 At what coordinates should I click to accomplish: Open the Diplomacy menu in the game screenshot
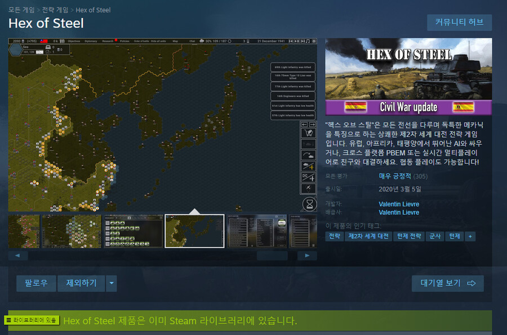click(91, 42)
